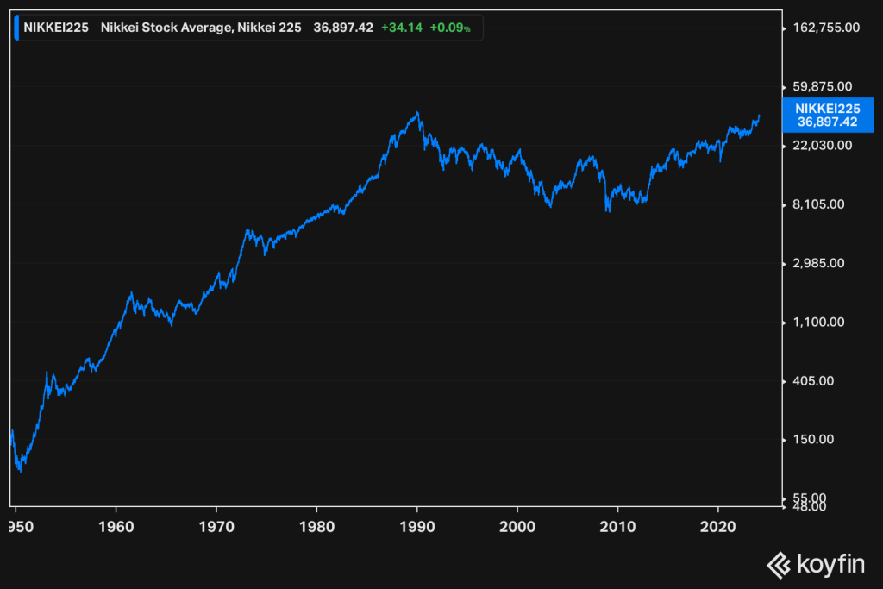Click the 150.00 y-axis label
883x589 pixels.
click(x=815, y=439)
